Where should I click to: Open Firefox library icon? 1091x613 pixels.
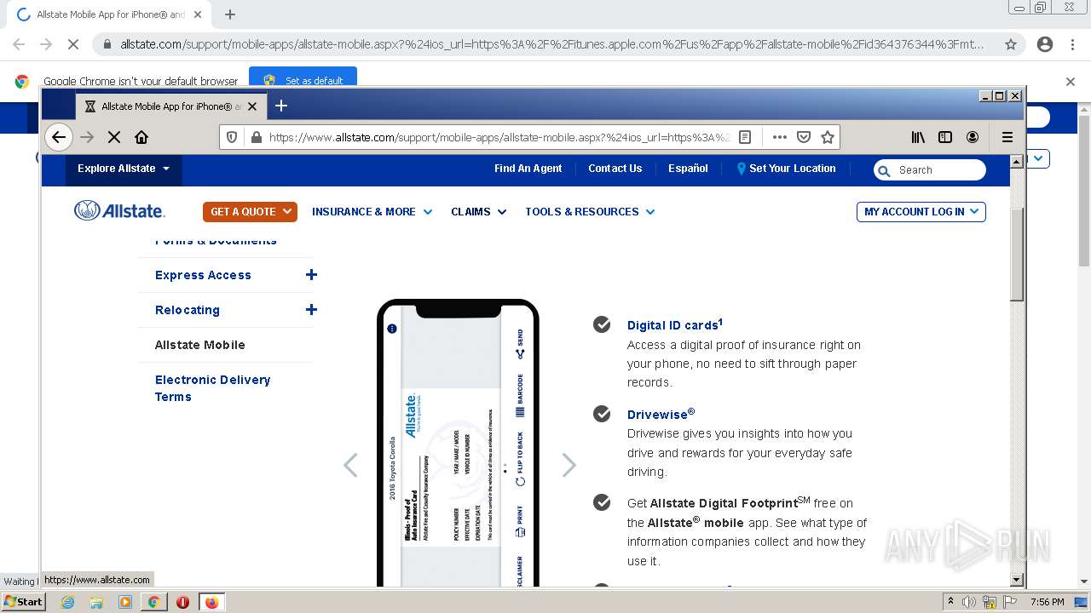(918, 137)
